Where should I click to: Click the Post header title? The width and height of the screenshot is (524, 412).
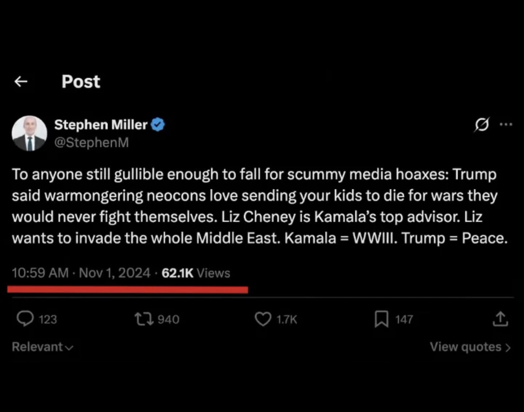pos(81,82)
